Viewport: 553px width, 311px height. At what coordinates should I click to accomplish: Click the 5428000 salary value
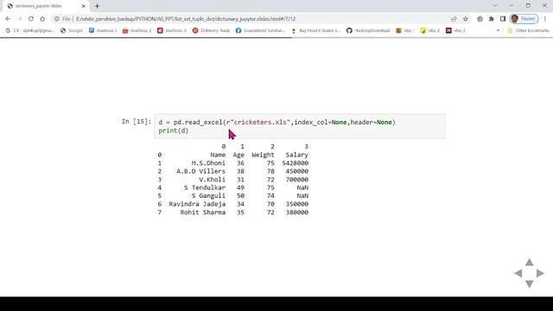coord(296,163)
